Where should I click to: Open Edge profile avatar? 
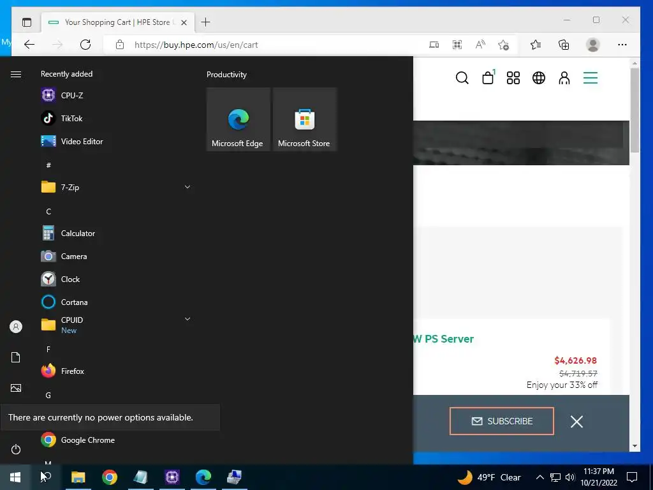[x=592, y=45]
